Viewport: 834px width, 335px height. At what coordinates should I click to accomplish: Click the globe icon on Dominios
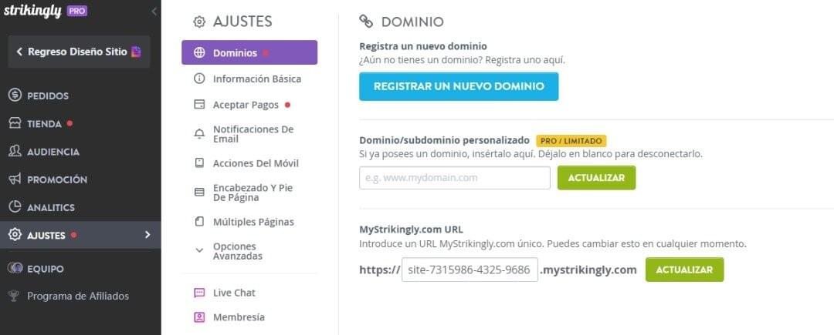point(199,52)
